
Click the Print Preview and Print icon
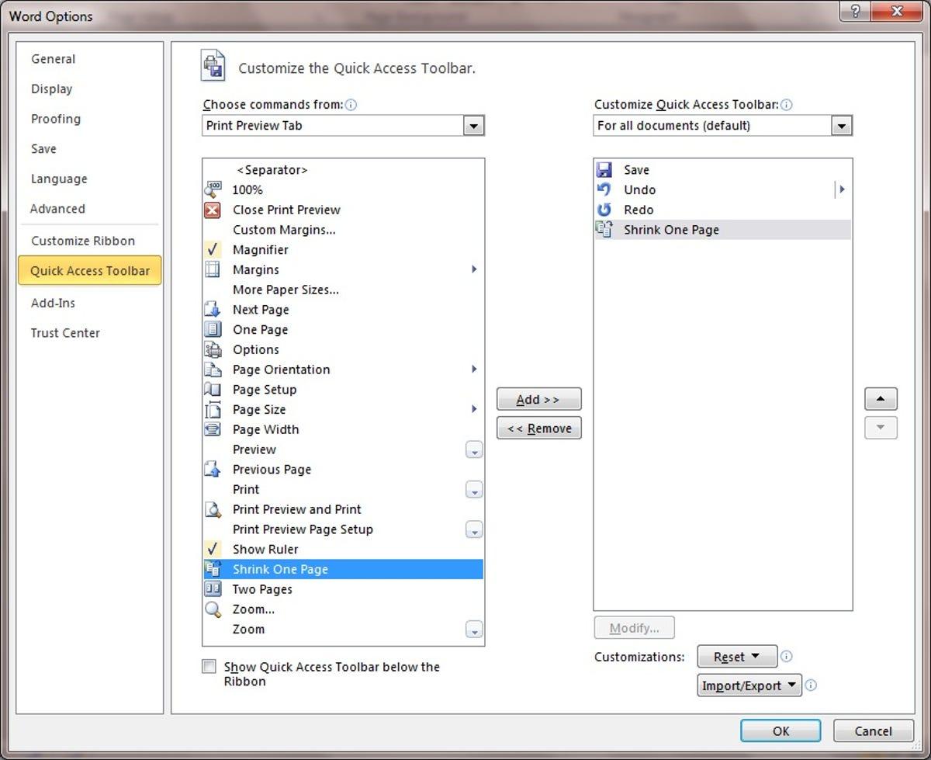tap(213, 509)
